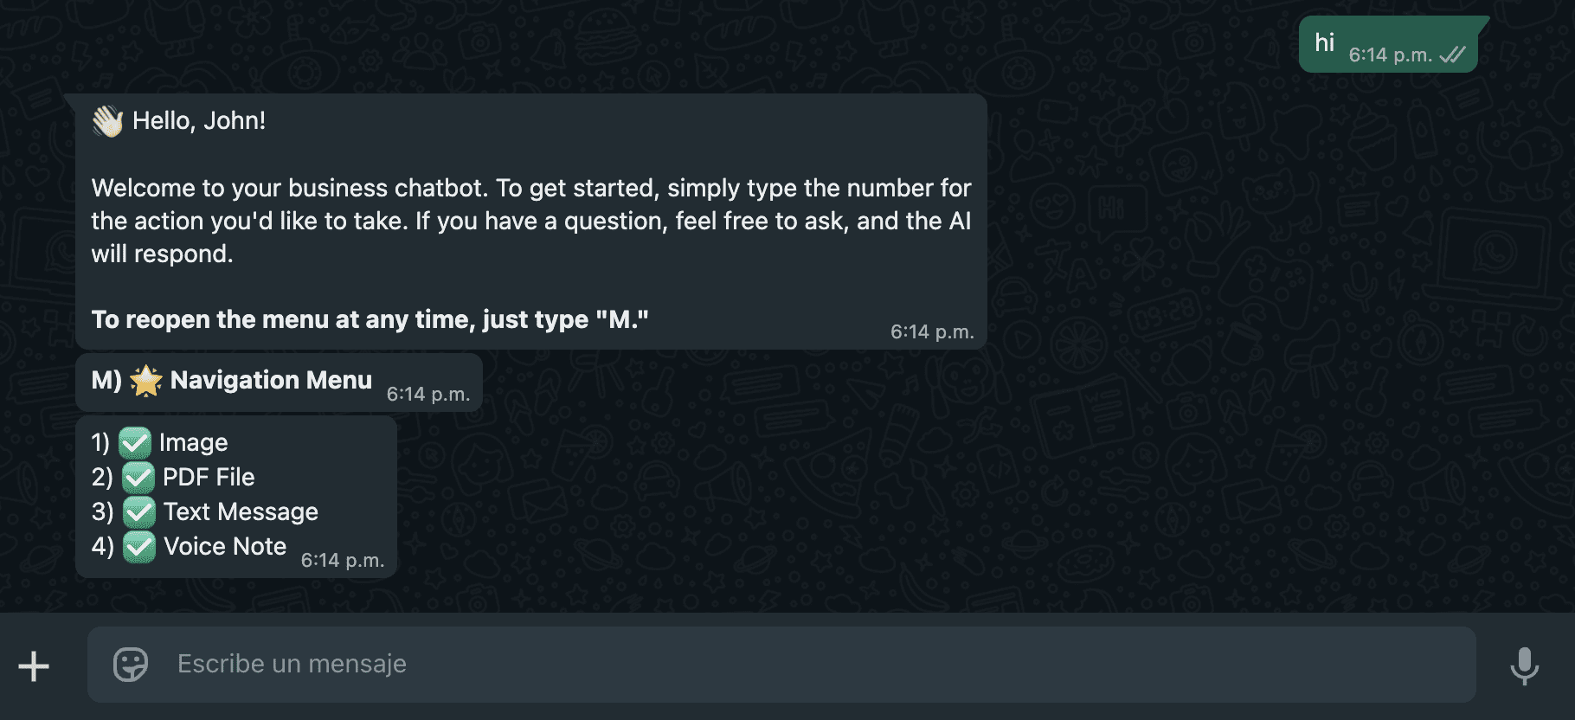Click the green checkmark beside Voice Note
1575x720 pixels.
pos(139,547)
